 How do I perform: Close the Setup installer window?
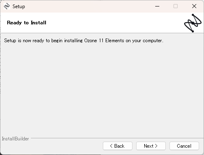194,6
